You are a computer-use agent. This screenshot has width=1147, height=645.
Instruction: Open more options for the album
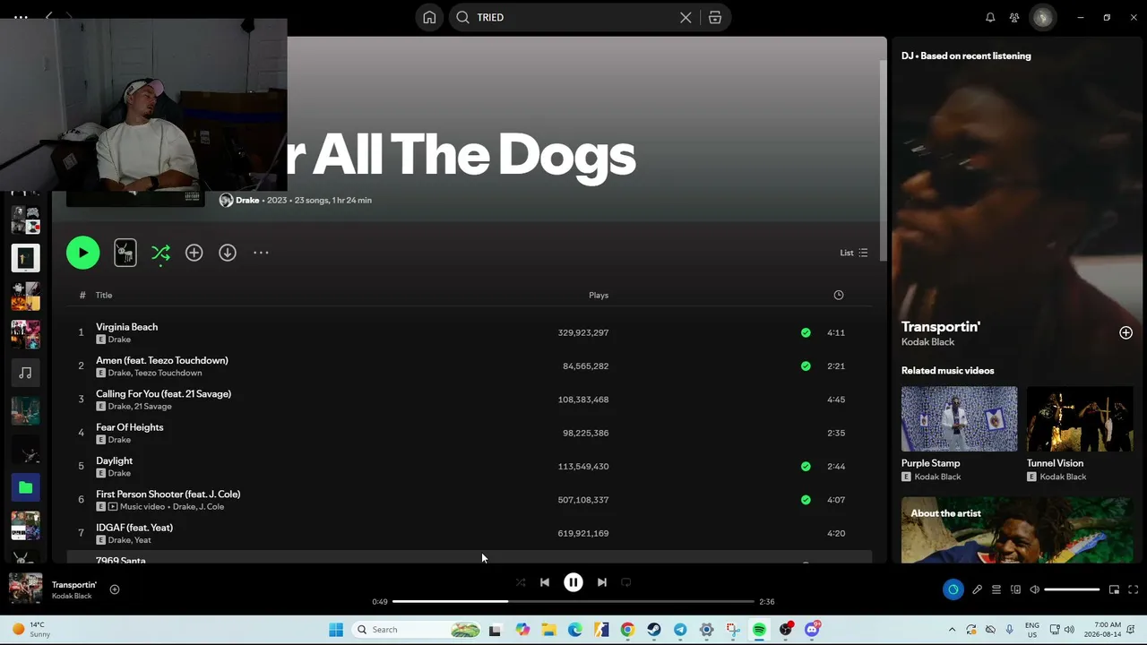coord(261,253)
